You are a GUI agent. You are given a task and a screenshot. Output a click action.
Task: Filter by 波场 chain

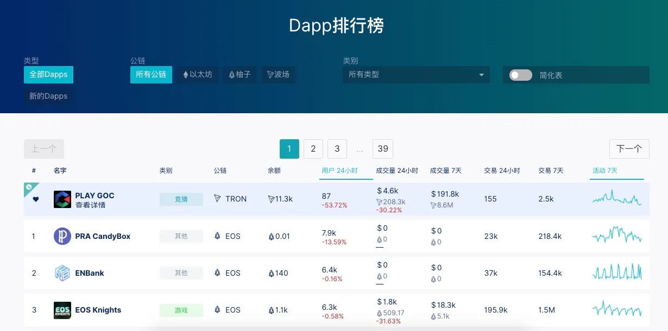click(x=278, y=75)
